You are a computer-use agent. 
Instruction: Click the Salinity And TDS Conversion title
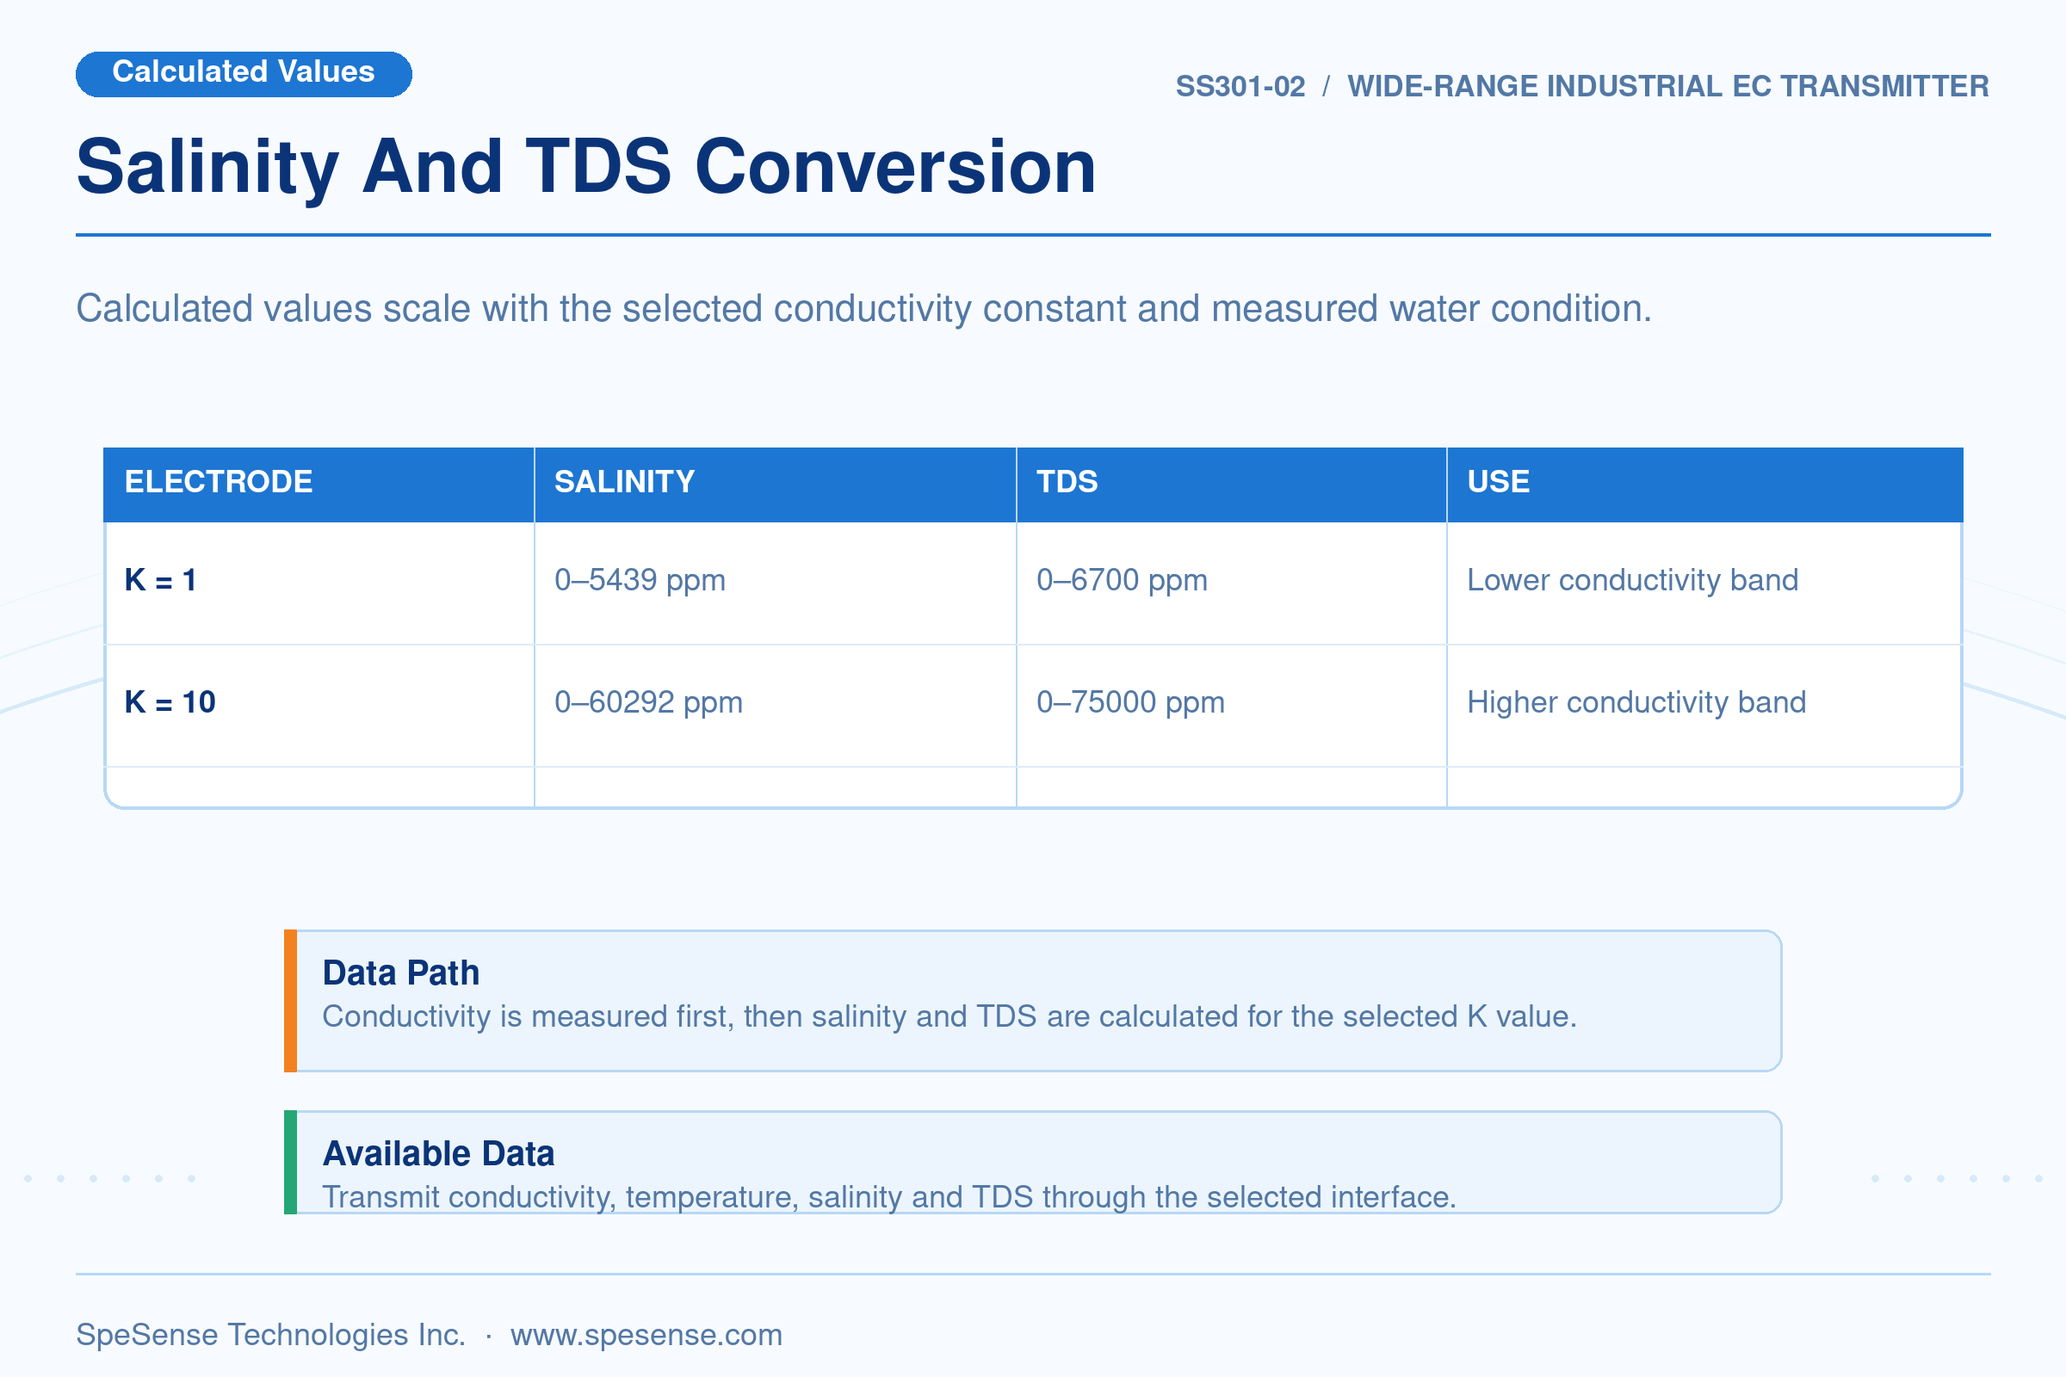click(586, 168)
